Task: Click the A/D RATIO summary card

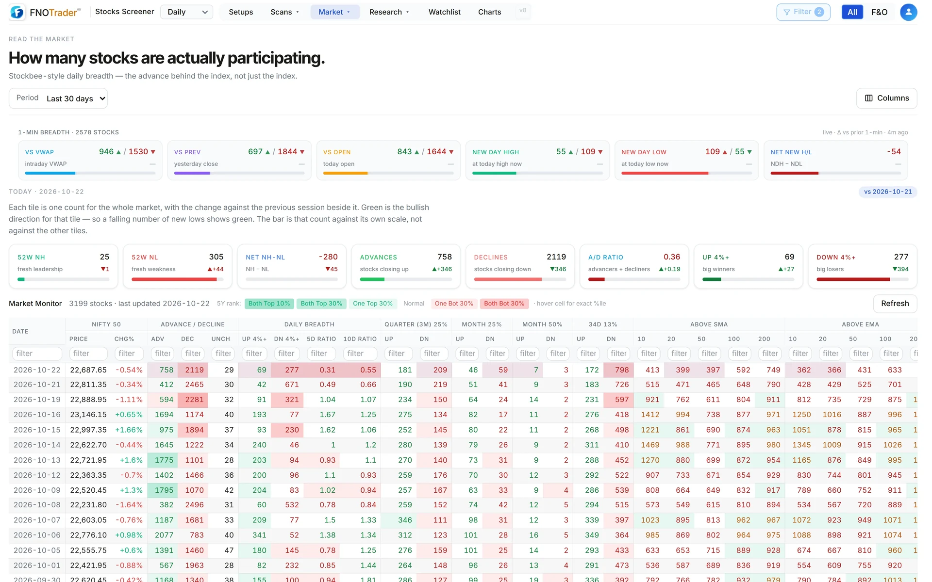Action: tap(634, 266)
